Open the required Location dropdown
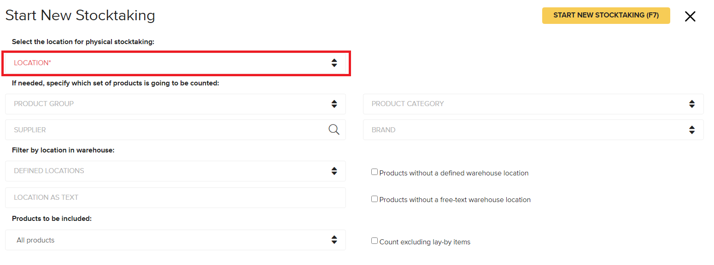This screenshot has height=265, width=714. pos(176,63)
